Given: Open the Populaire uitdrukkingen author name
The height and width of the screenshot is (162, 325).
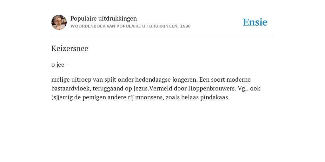Looking at the screenshot, I should (104, 18).
